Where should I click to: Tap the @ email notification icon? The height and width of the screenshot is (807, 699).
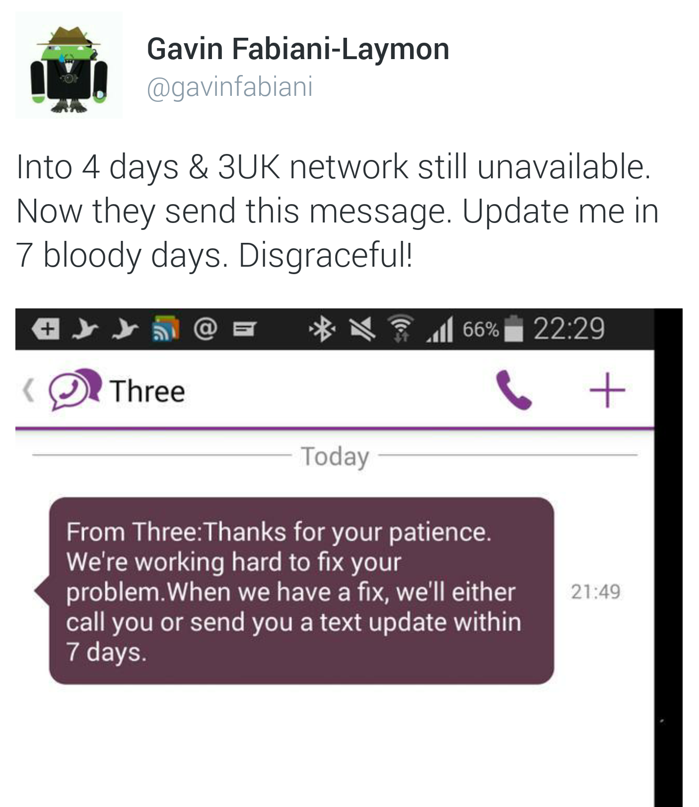coord(206,329)
